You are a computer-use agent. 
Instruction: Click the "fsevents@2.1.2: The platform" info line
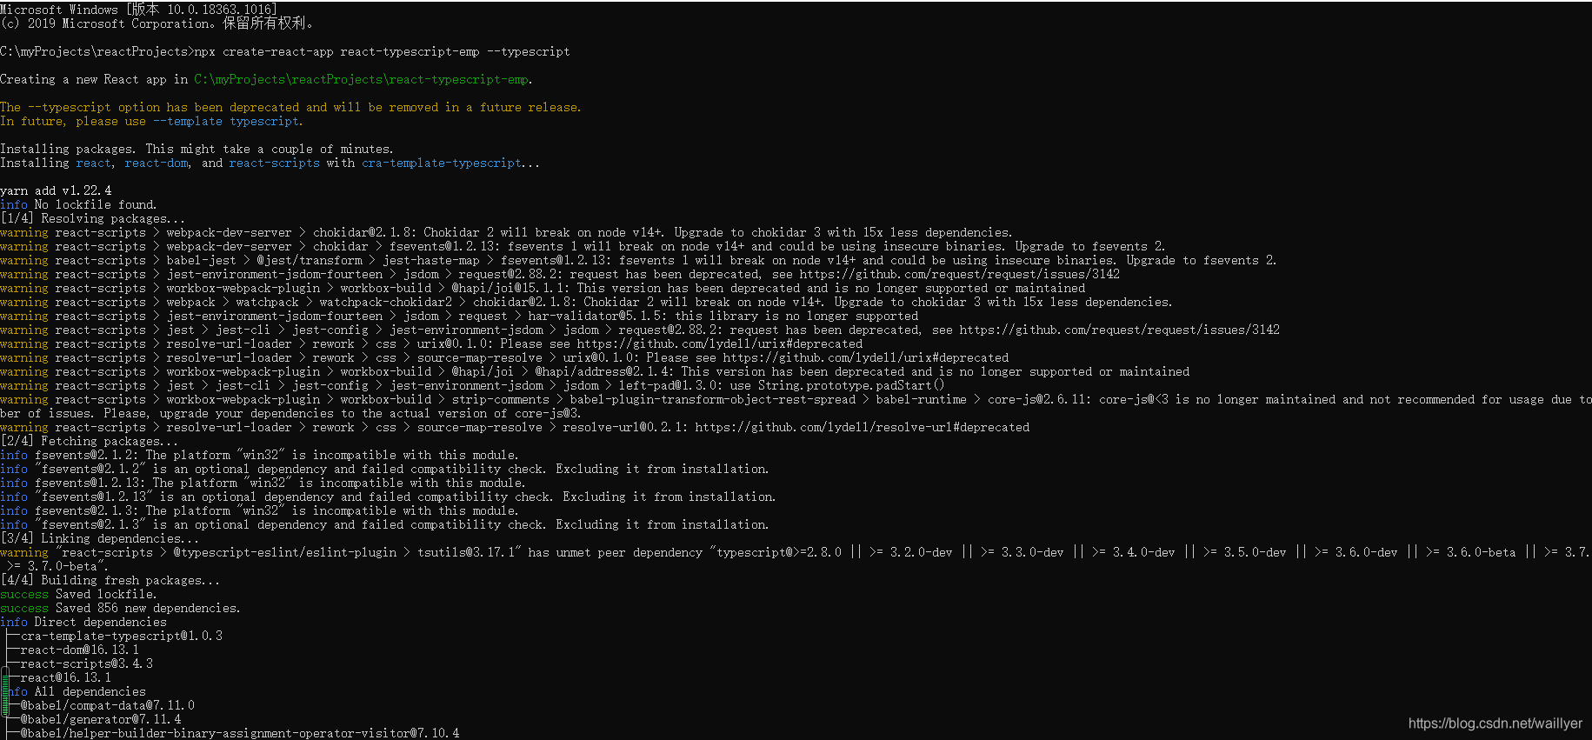(x=259, y=455)
